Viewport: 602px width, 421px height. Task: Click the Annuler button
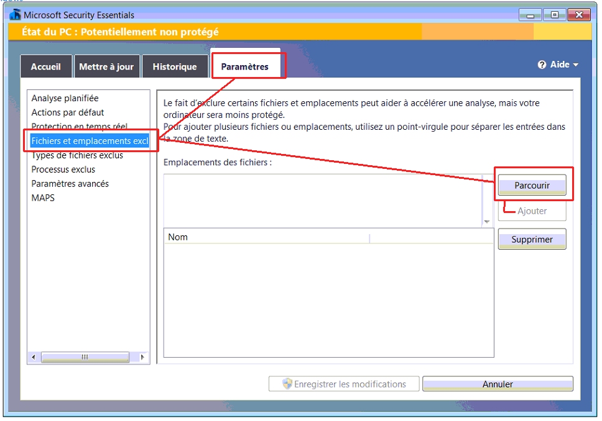pyautogui.click(x=498, y=384)
